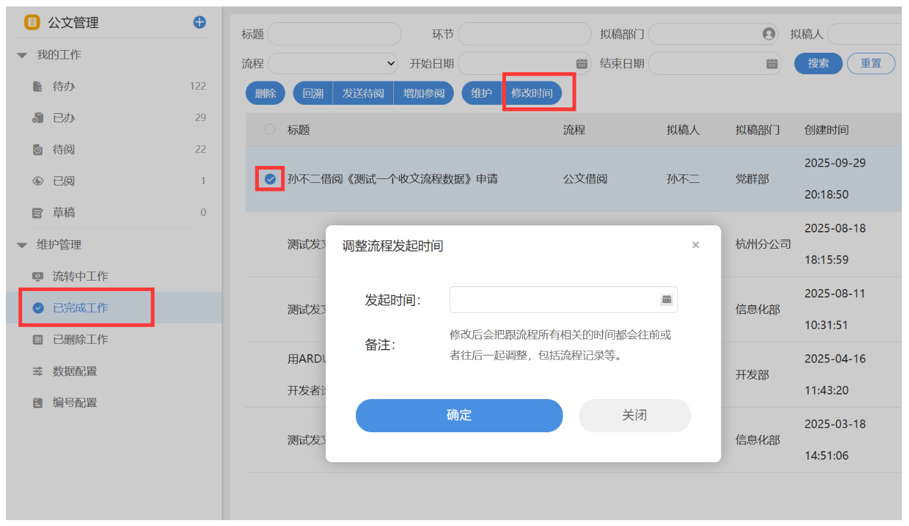Open the 流程 dropdown filter
Screen dimensions: 909x526
333,63
